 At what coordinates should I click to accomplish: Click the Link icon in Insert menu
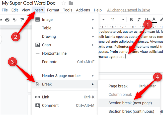(38, 97)
